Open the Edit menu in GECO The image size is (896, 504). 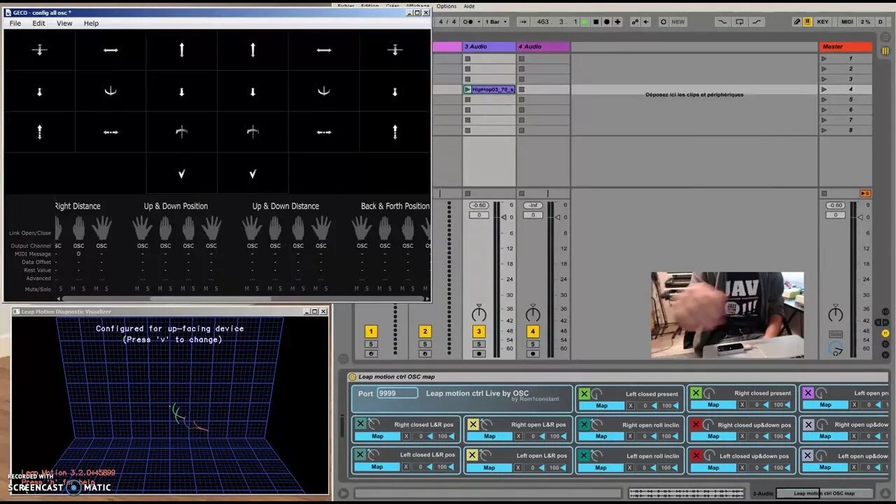(x=38, y=23)
